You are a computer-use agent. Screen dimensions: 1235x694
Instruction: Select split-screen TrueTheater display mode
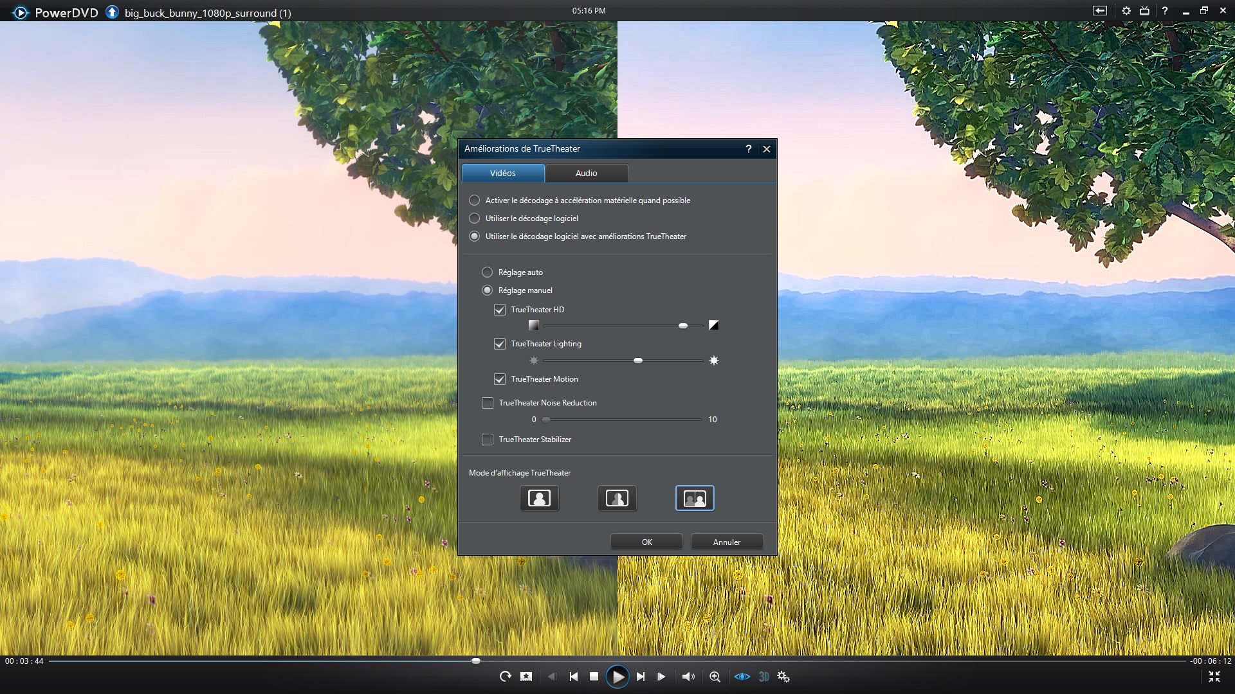point(617,498)
